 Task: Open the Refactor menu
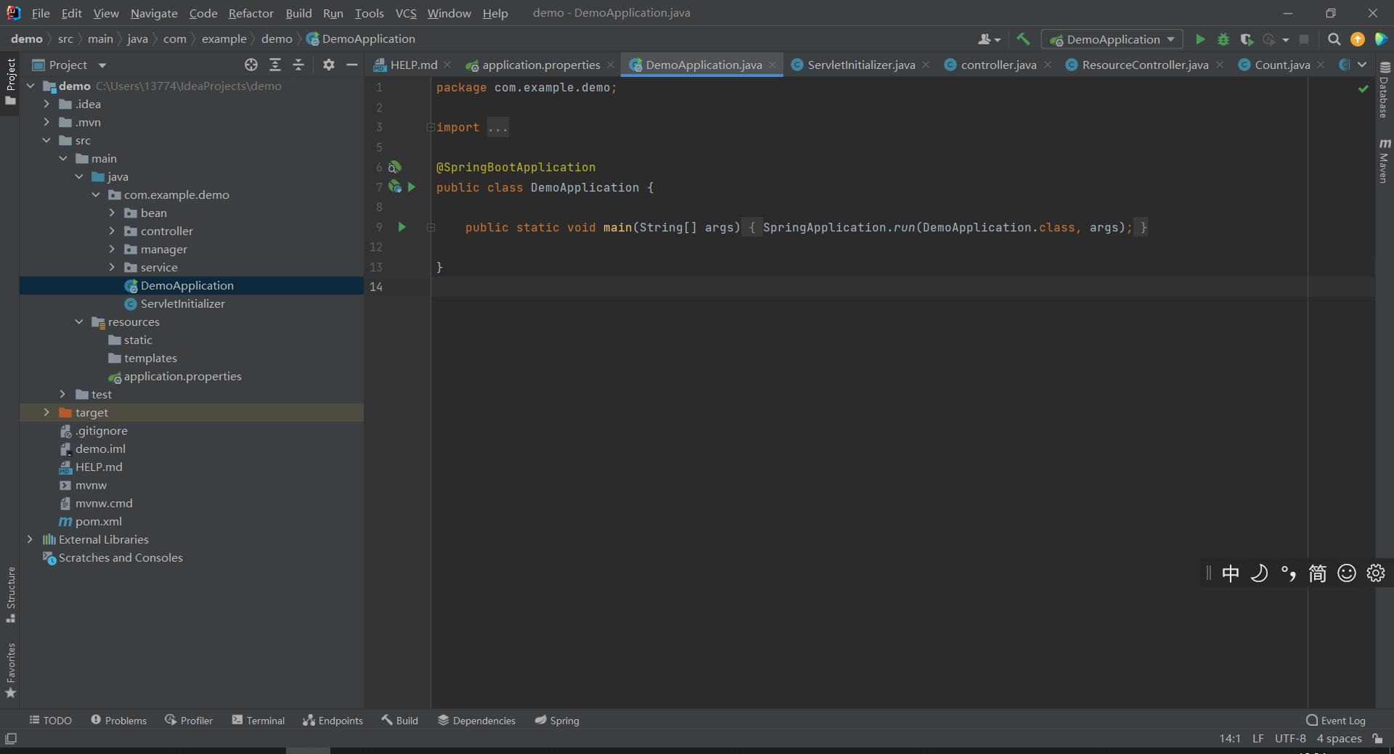(x=250, y=13)
